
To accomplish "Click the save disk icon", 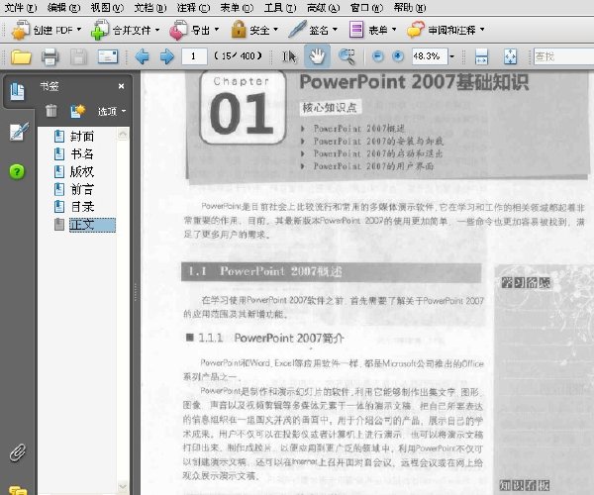I will click(79, 56).
